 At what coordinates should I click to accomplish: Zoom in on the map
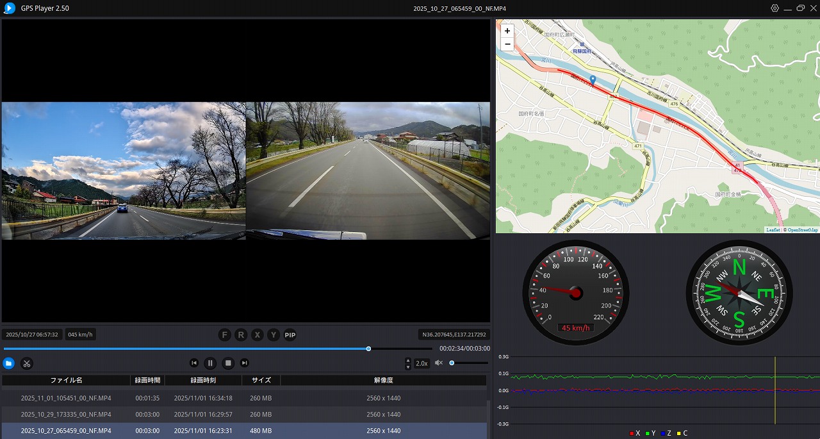507,31
